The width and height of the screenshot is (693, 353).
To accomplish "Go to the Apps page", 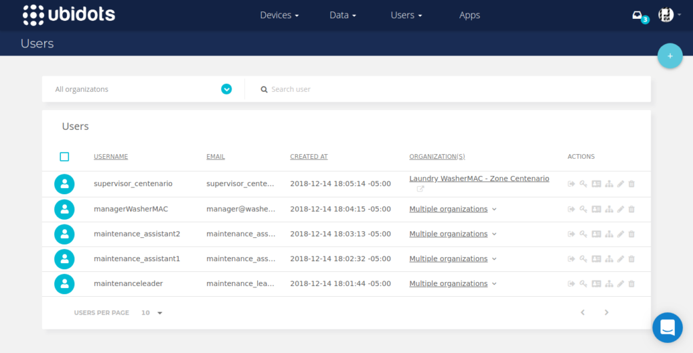I will (x=470, y=15).
